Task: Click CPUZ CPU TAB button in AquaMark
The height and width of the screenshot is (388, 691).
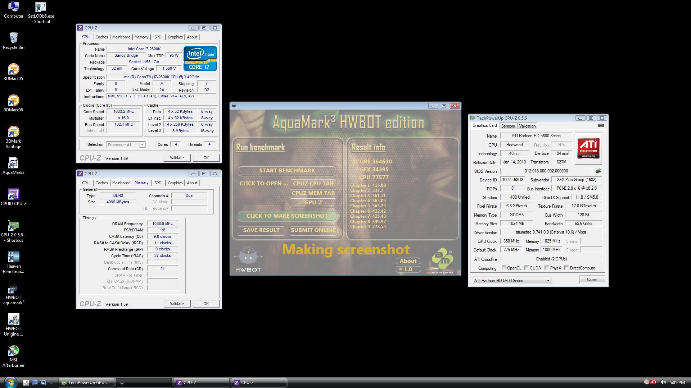Action: pos(313,184)
